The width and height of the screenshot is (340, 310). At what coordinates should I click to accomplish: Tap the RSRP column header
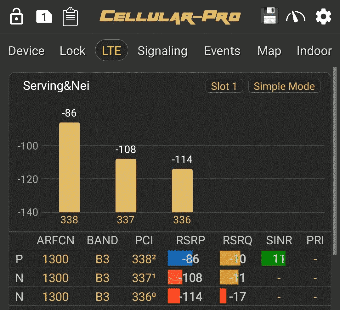point(190,240)
